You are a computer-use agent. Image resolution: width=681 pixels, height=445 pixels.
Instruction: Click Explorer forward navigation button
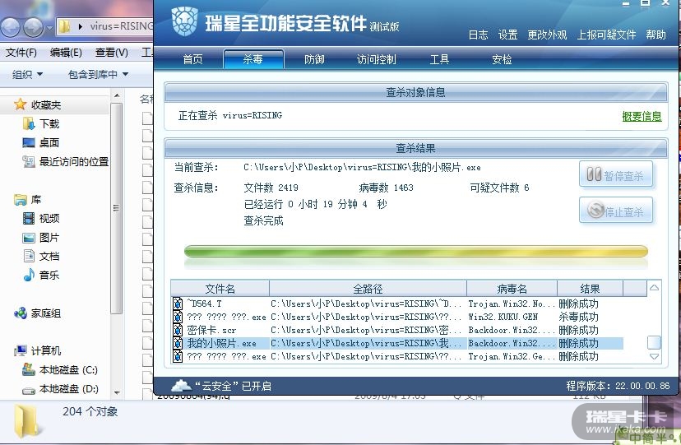tap(34, 27)
